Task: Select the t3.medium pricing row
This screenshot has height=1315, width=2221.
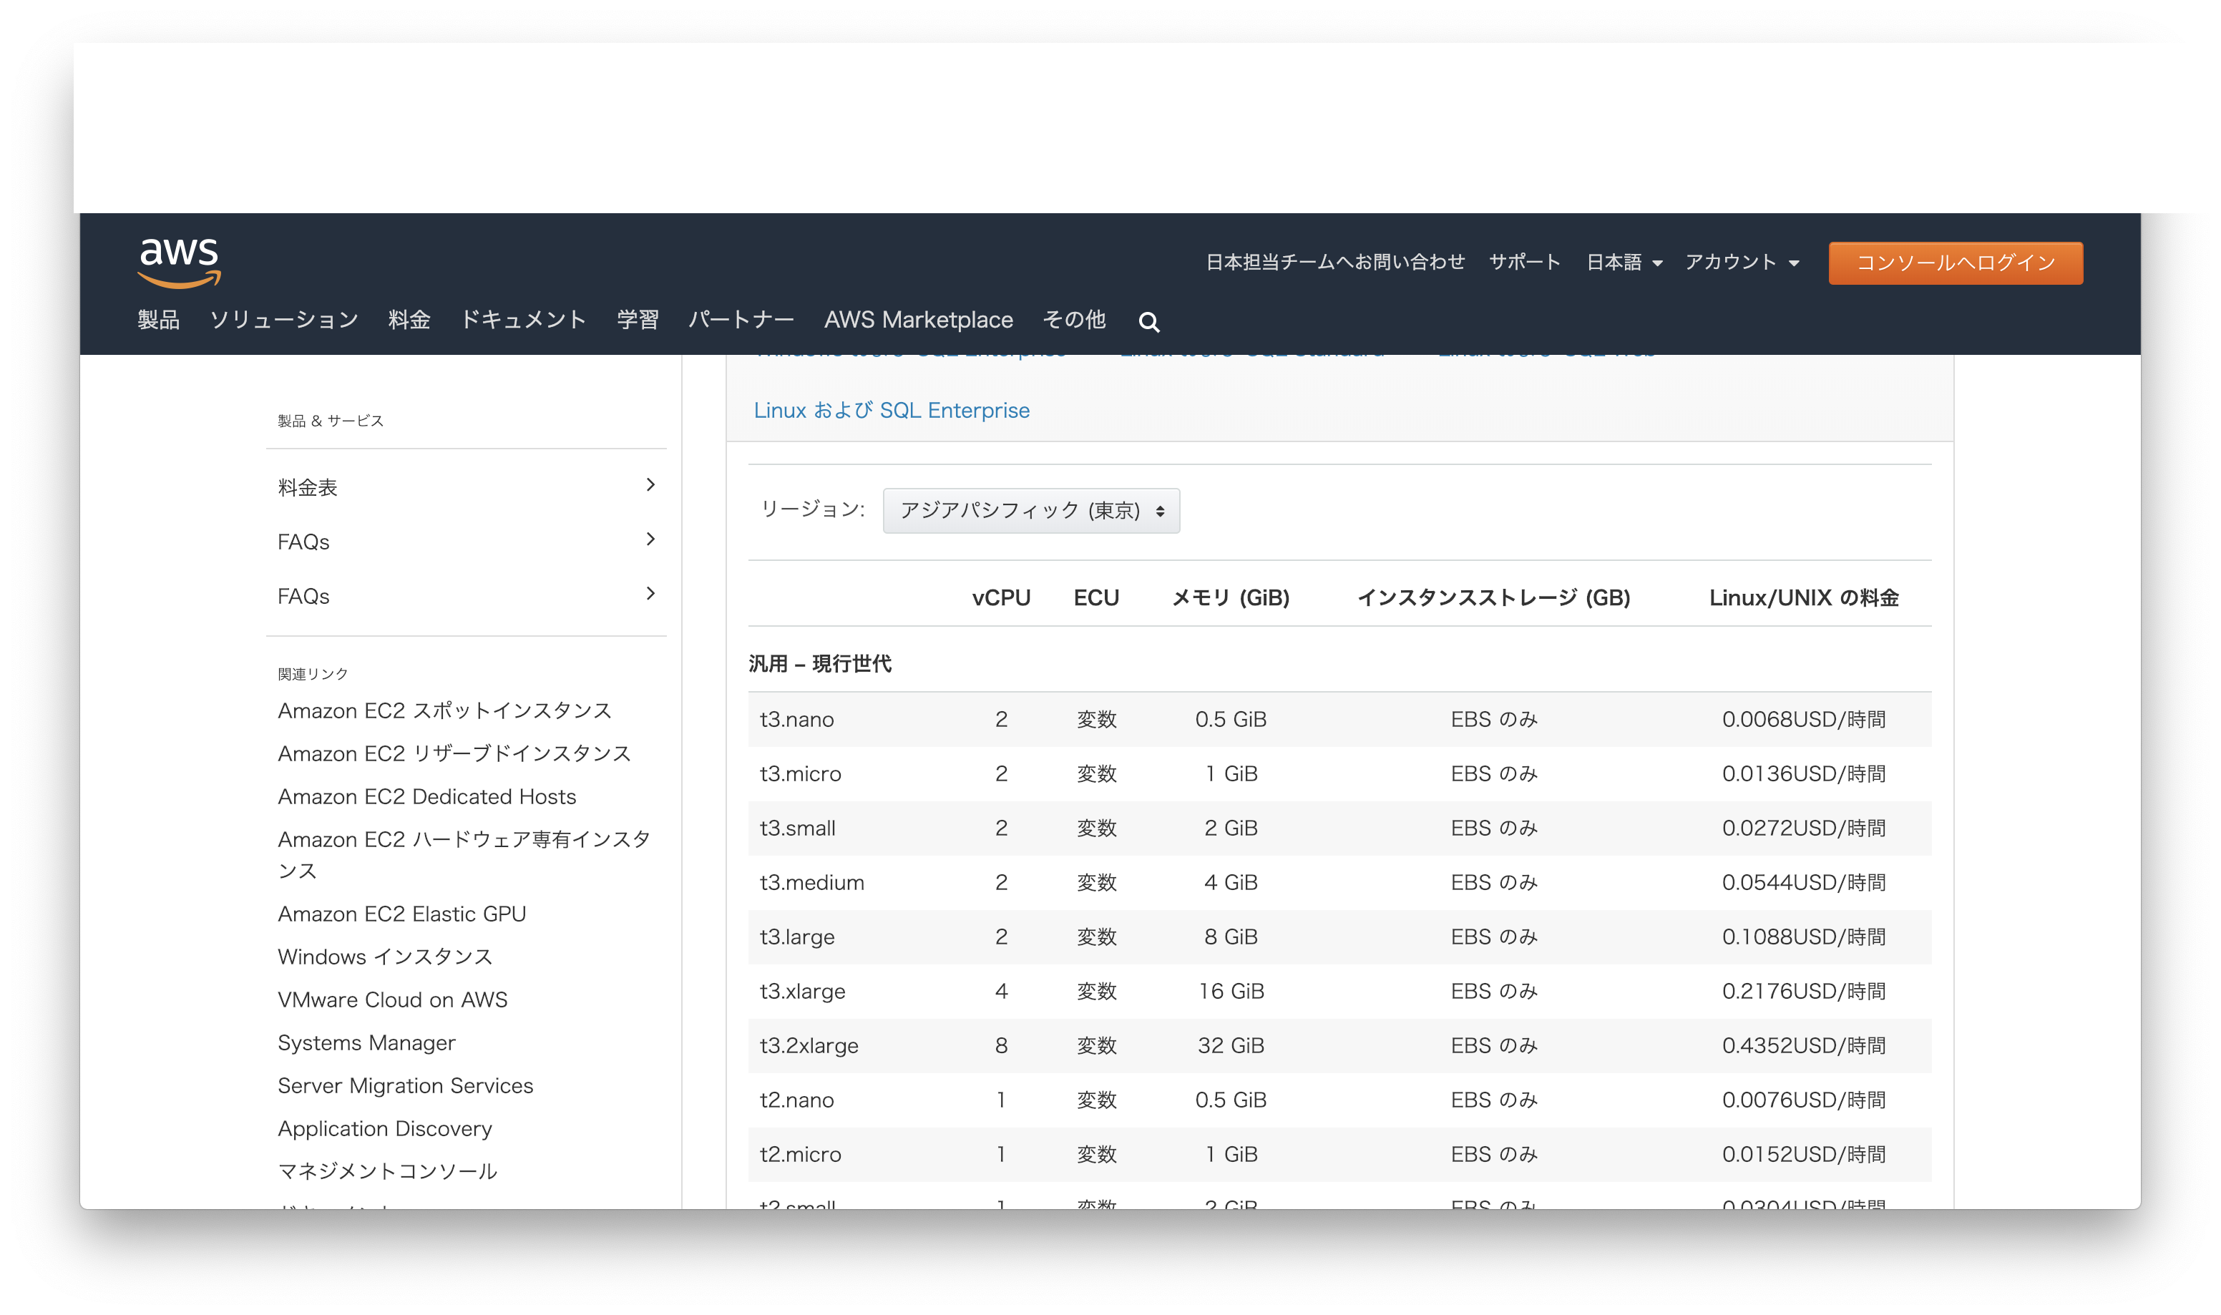Action: click(x=1329, y=883)
